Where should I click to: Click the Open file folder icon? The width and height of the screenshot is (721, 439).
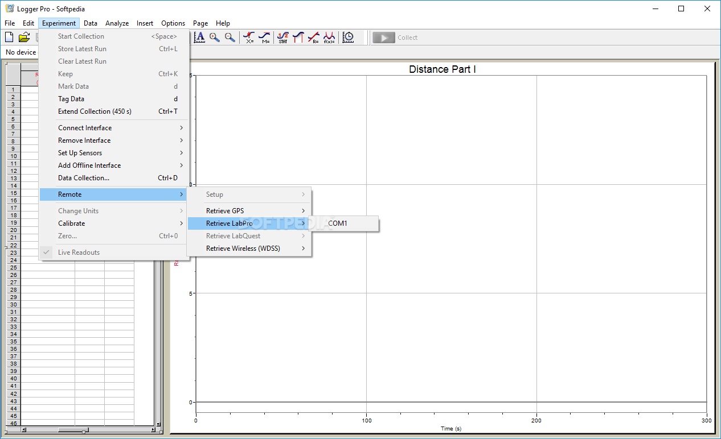pyautogui.click(x=24, y=38)
